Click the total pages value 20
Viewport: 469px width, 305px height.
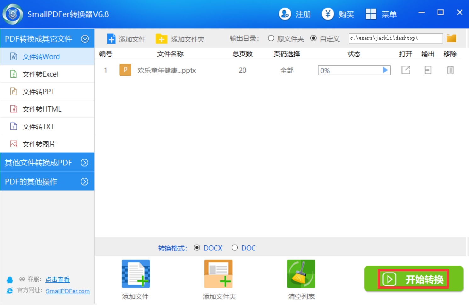pos(243,70)
